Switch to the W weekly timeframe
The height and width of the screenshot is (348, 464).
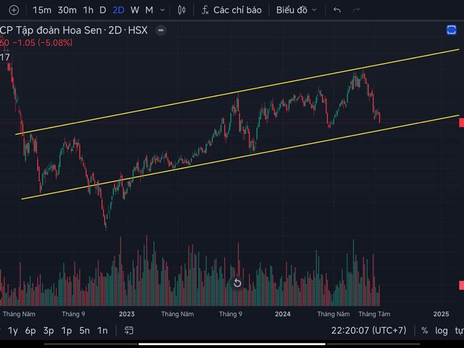pos(135,10)
